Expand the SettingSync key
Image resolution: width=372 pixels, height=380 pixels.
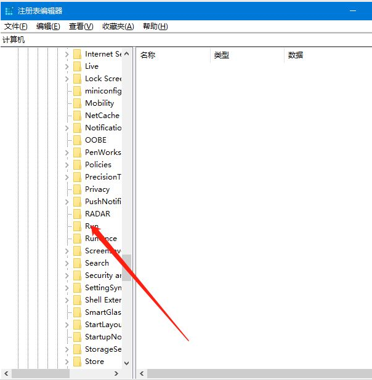pos(67,288)
